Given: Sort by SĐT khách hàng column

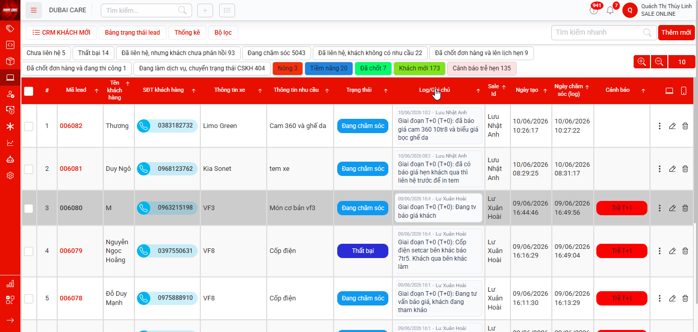Looking at the screenshot, I should 194,90.
